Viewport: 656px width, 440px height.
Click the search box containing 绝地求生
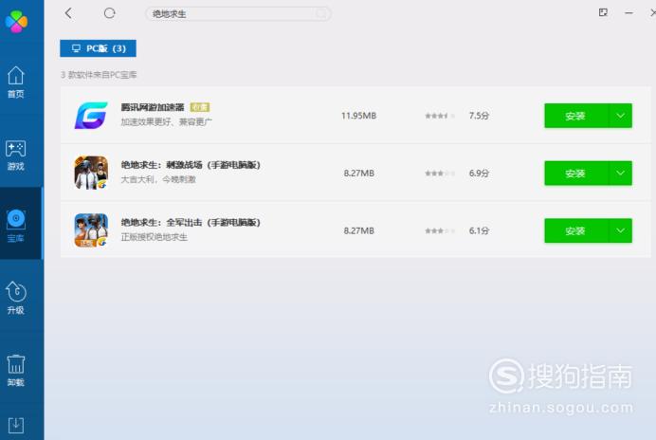239,14
